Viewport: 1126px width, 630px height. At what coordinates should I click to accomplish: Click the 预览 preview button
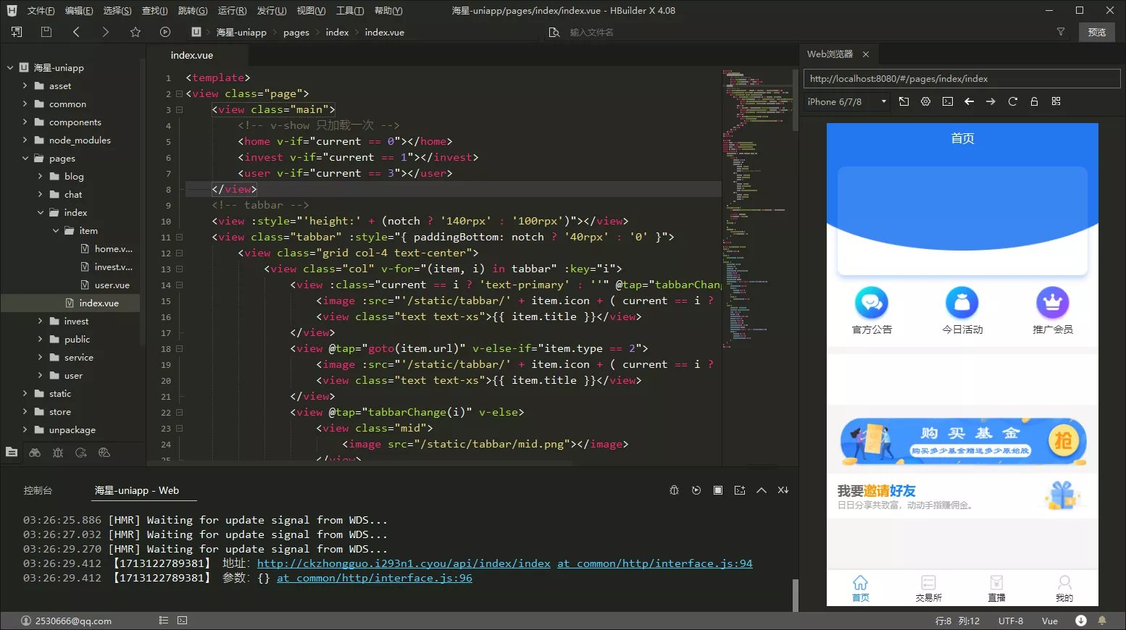(x=1096, y=32)
